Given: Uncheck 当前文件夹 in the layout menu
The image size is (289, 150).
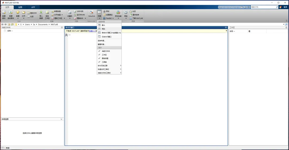Looking at the screenshot, I should (109, 51).
